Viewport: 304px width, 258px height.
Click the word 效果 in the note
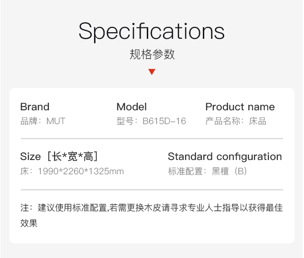point(29,223)
